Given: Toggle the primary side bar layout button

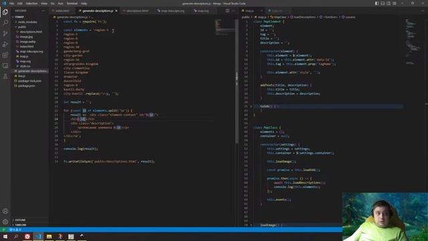Looking at the screenshot, I should click(377, 3).
